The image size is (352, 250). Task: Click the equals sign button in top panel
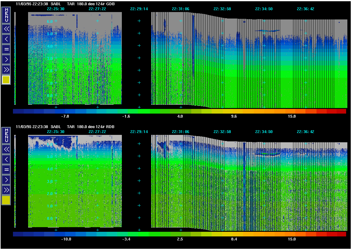pos(6,49)
